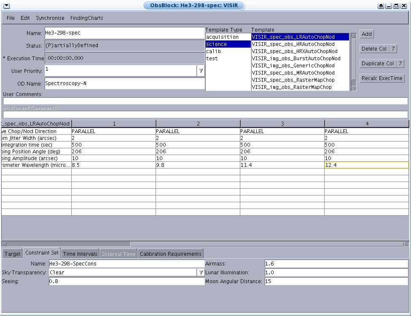
Task: Select wavelength cell 9.8 in column 2
Action: pyautogui.click(x=198, y=165)
